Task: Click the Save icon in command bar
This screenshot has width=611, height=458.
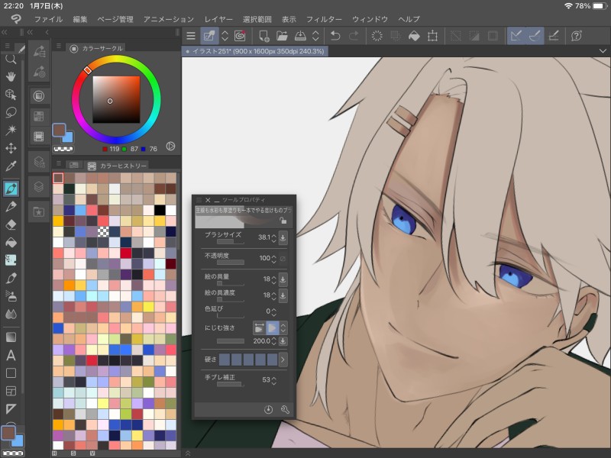Action: [300, 36]
